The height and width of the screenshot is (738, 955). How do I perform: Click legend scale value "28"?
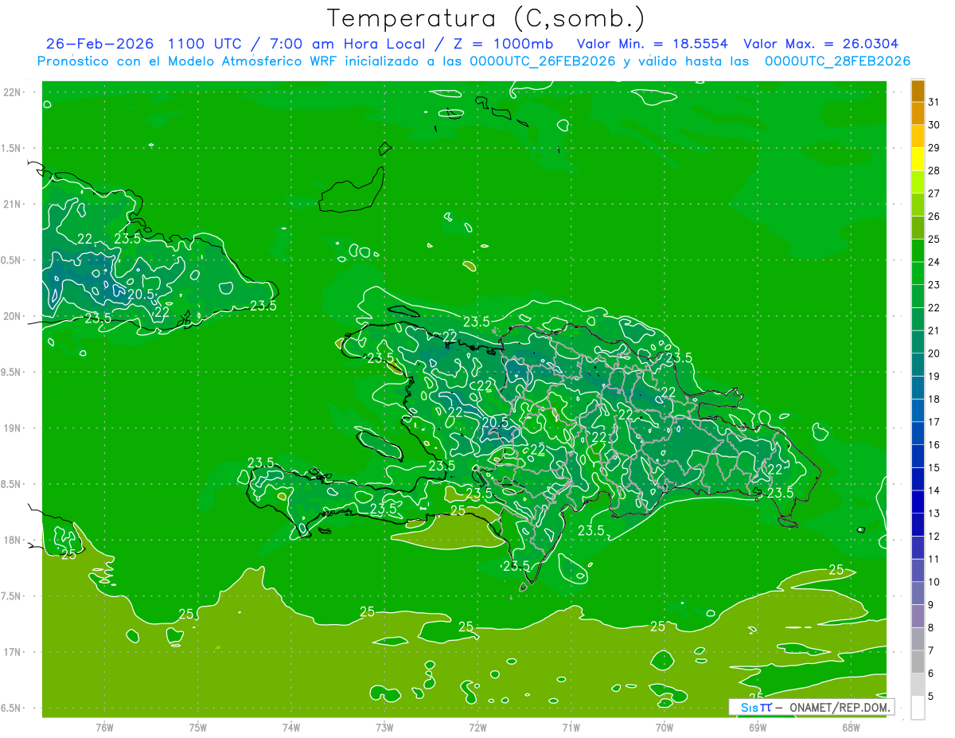click(934, 170)
